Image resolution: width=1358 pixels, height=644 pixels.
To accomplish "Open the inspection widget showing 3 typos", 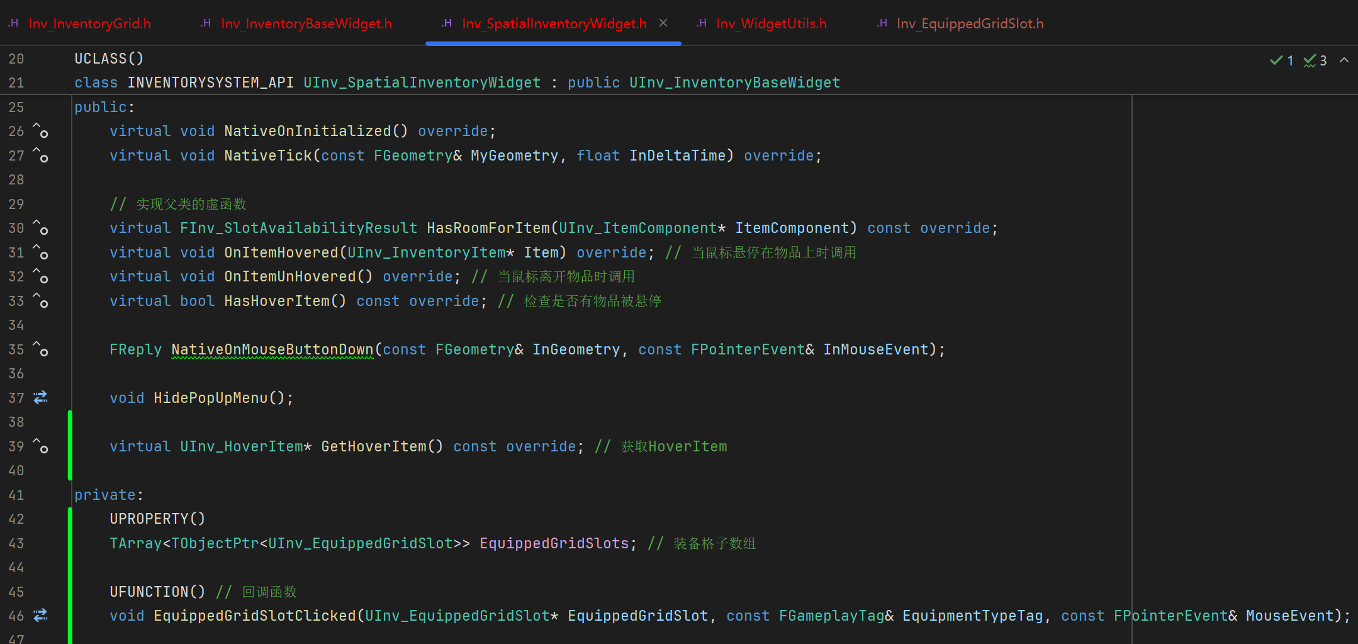I will coord(1315,60).
